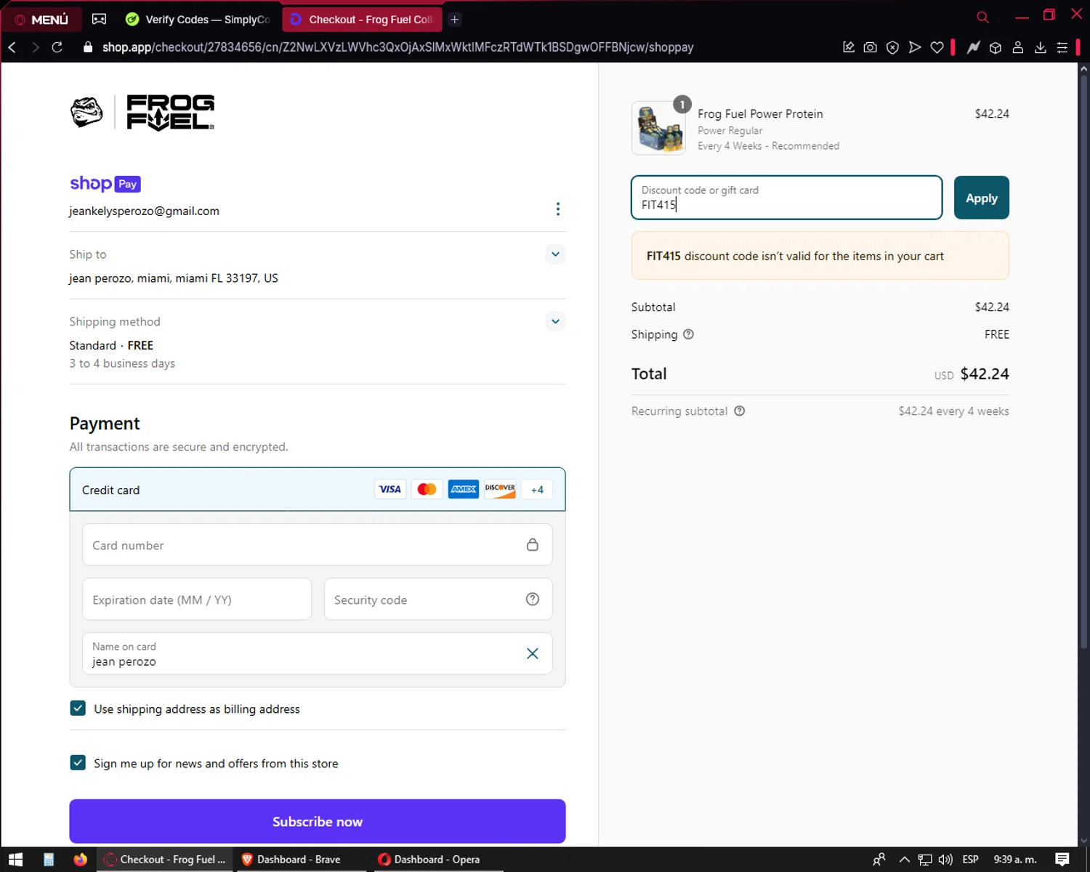Clear the Name on card with the X
Image resolution: width=1090 pixels, height=872 pixels.
pyautogui.click(x=533, y=654)
